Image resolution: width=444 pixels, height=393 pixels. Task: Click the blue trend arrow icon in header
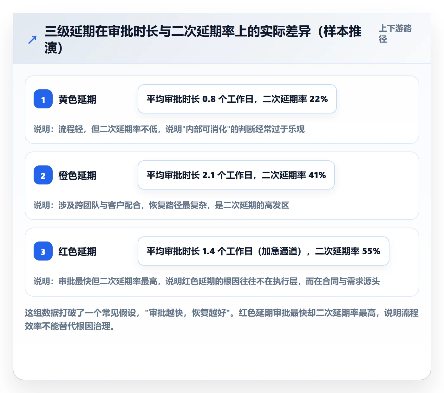32,40
